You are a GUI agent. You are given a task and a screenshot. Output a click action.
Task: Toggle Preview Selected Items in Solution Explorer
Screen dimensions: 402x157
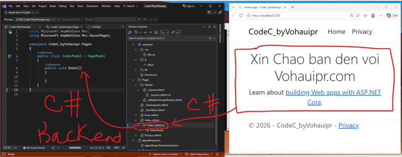click(178, 32)
